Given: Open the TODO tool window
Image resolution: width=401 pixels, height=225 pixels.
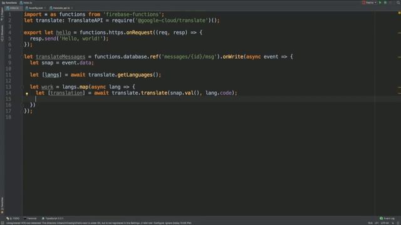Looking at the screenshot, I should click(x=13, y=218).
